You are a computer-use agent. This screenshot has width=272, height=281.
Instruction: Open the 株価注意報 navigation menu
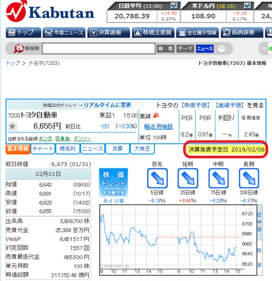(153, 33)
